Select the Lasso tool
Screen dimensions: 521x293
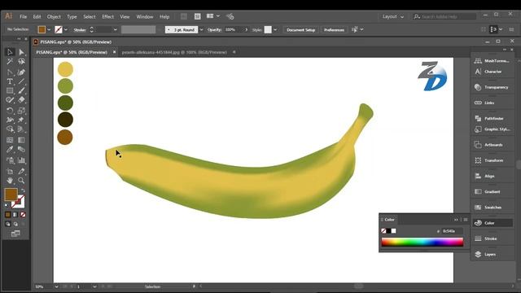coord(22,62)
